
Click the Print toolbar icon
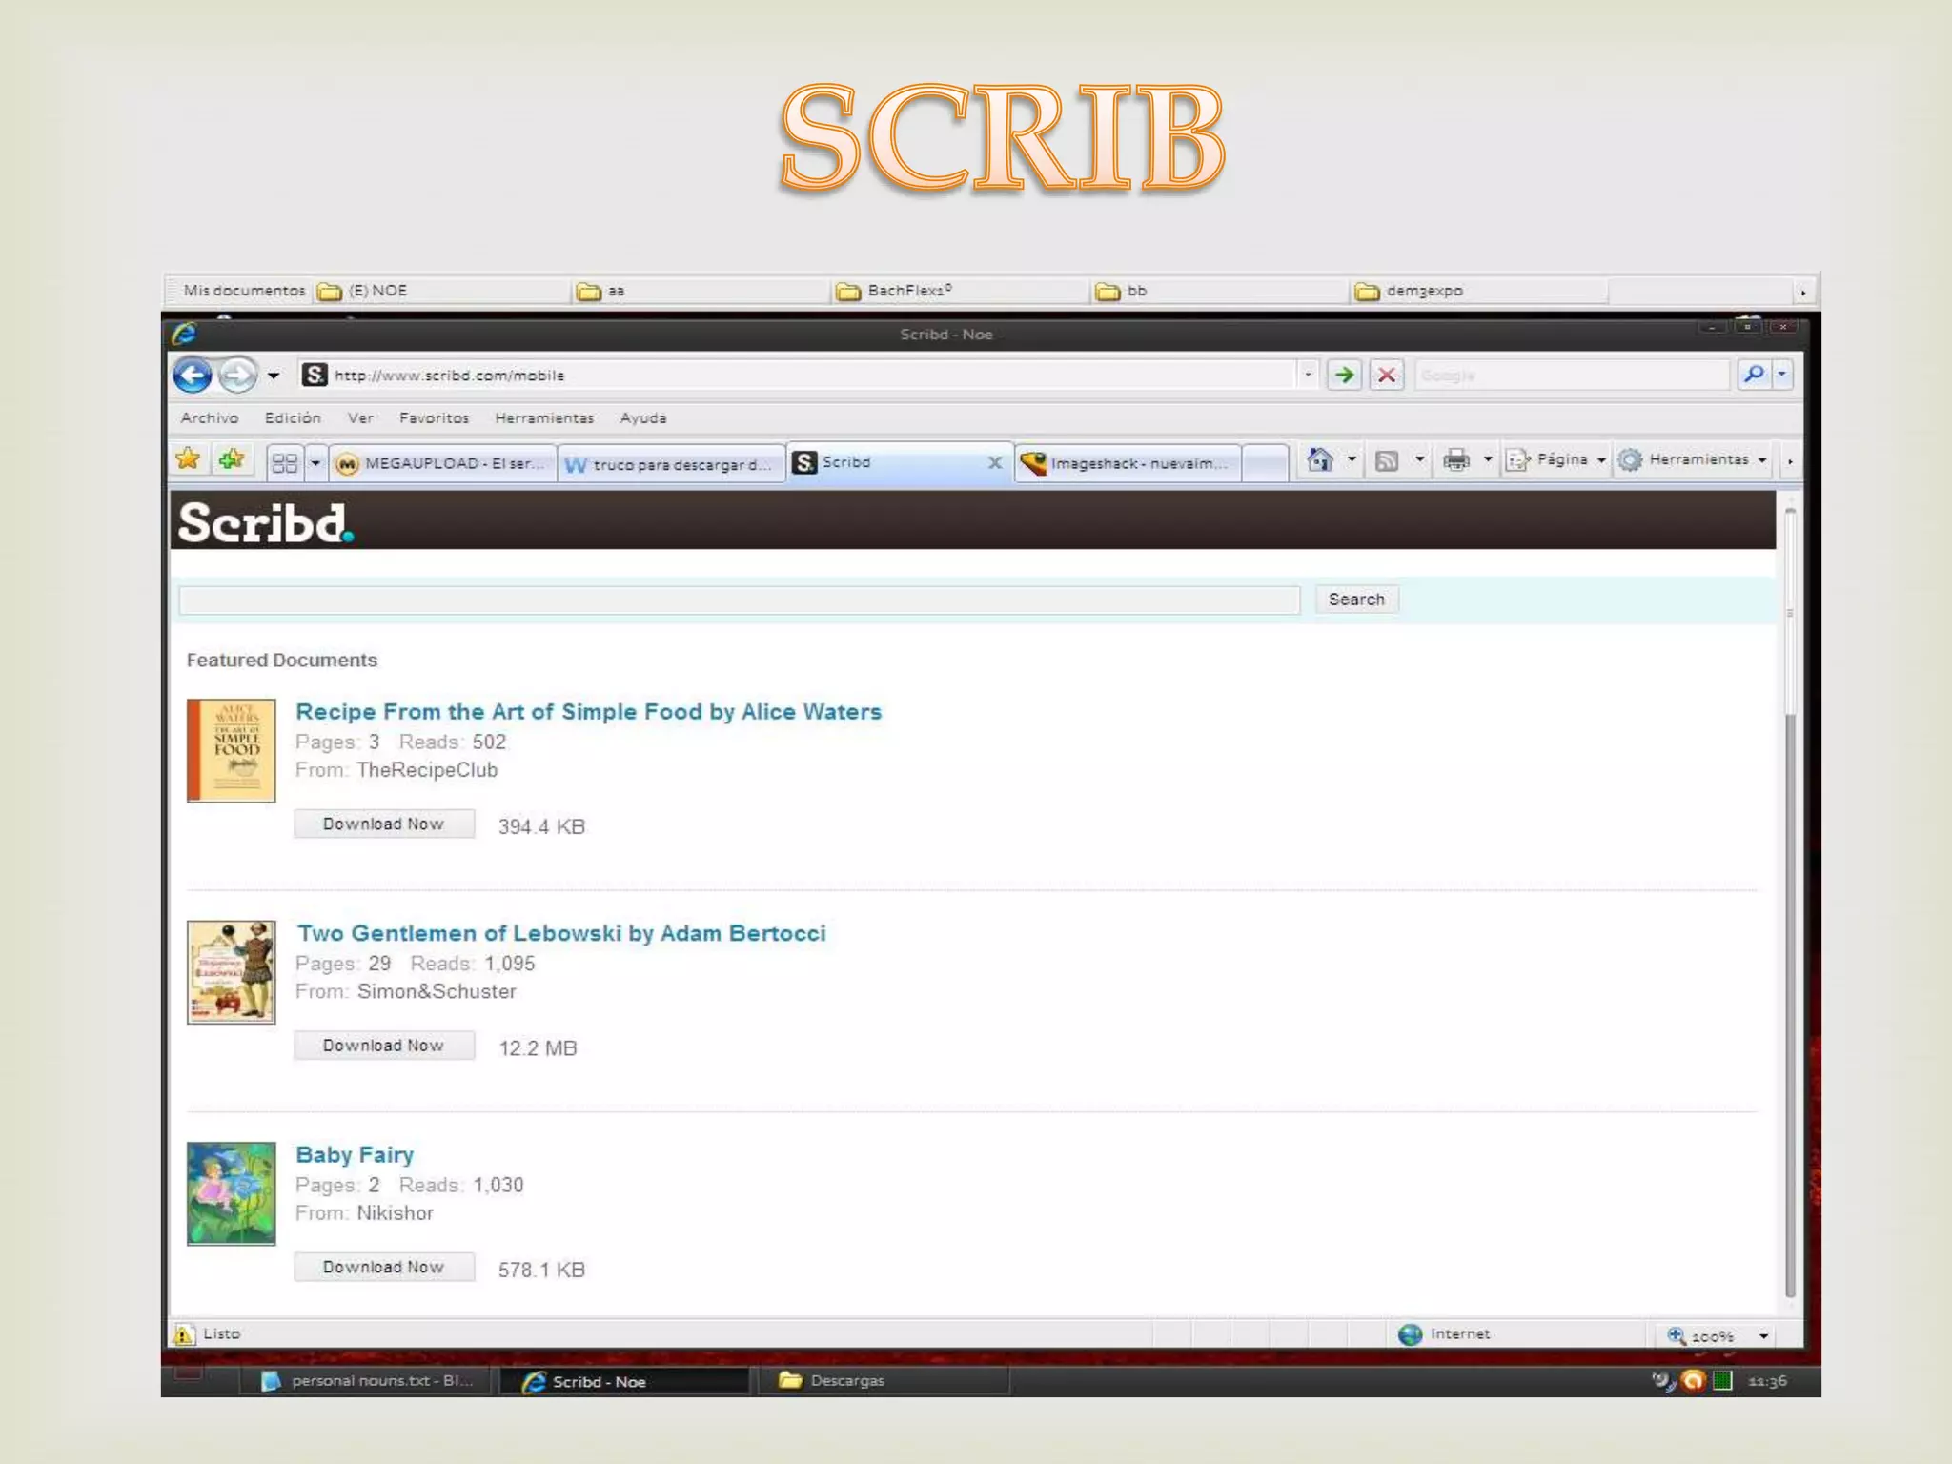click(1455, 460)
